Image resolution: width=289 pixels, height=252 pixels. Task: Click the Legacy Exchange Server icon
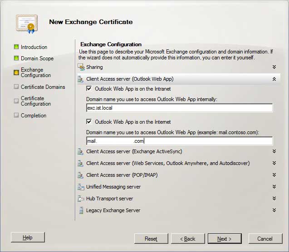pos(81,210)
